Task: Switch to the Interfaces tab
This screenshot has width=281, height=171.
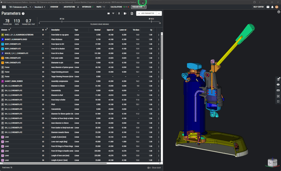Action: (x=88, y=7)
